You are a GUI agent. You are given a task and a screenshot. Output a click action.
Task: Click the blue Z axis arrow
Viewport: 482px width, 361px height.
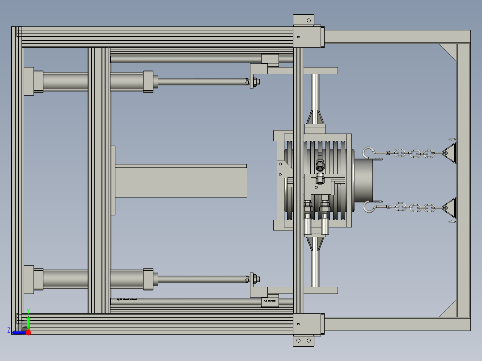[x=19, y=333]
